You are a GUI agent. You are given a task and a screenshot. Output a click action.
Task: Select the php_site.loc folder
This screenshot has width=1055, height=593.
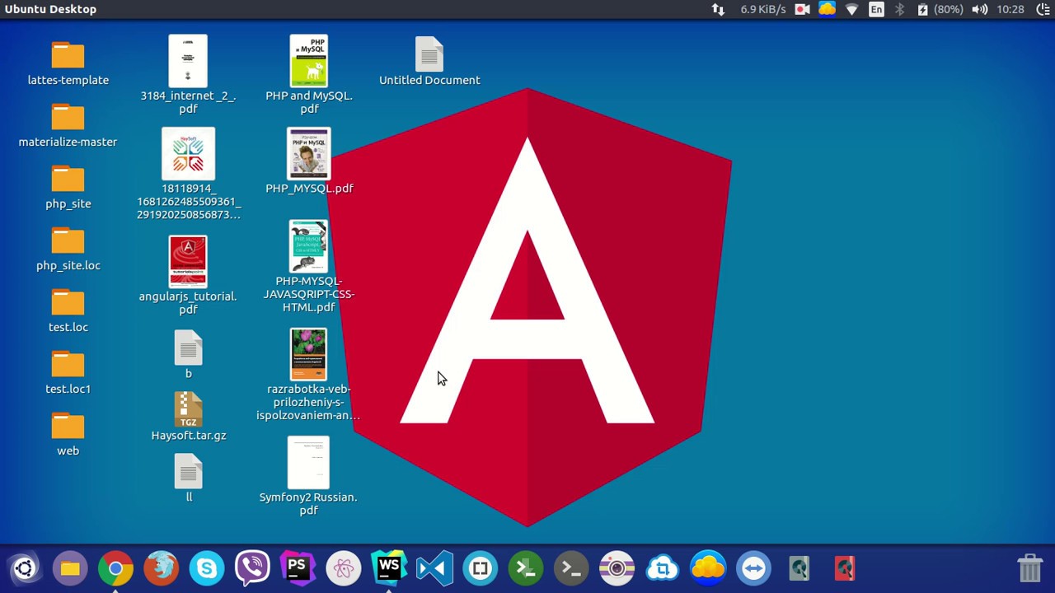pyautogui.click(x=68, y=250)
